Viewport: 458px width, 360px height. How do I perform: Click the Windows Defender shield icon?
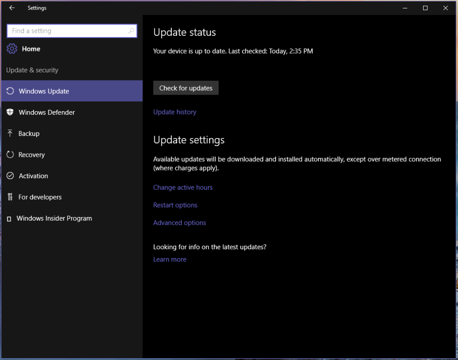(x=10, y=113)
